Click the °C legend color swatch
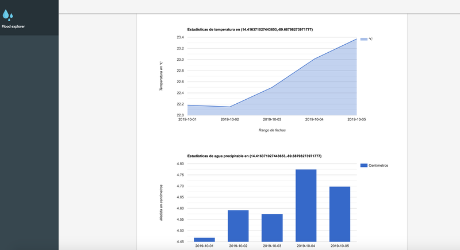 [363, 39]
